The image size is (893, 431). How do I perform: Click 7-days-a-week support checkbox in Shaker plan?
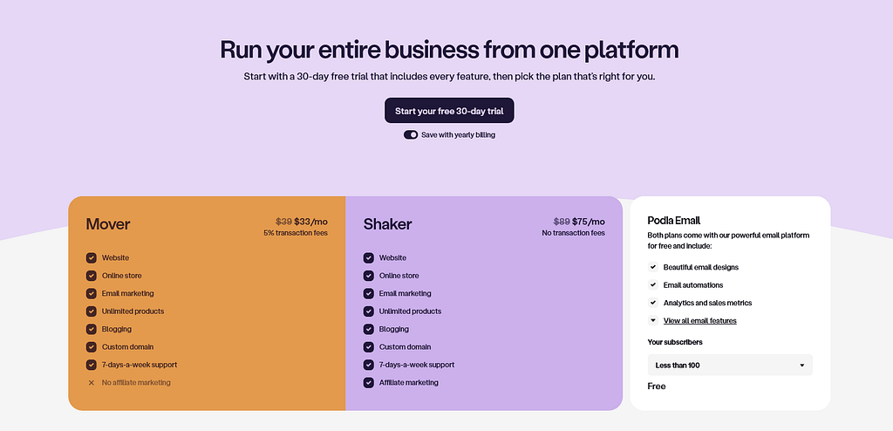(x=369, y=365)
